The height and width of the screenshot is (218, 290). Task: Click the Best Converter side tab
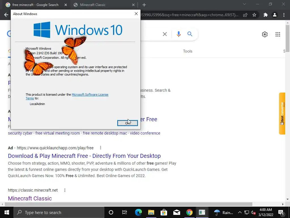tap(282, 114)
